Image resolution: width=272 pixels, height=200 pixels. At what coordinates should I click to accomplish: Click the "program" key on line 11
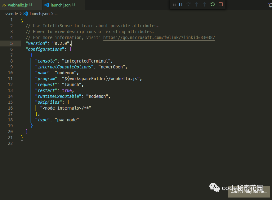click(46, 79)
